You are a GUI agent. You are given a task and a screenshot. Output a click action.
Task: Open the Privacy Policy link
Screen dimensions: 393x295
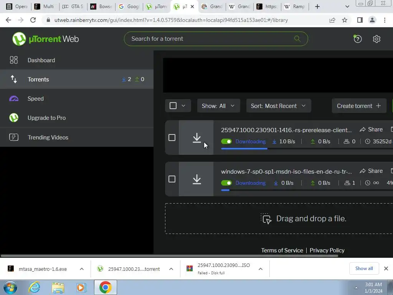tap(327, 250)
